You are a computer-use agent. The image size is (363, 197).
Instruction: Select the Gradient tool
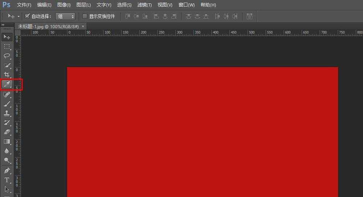[x=7, y=141]
